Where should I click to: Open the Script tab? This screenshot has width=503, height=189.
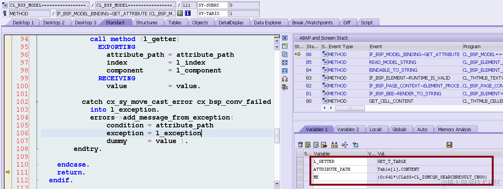[x=367, y=22]
